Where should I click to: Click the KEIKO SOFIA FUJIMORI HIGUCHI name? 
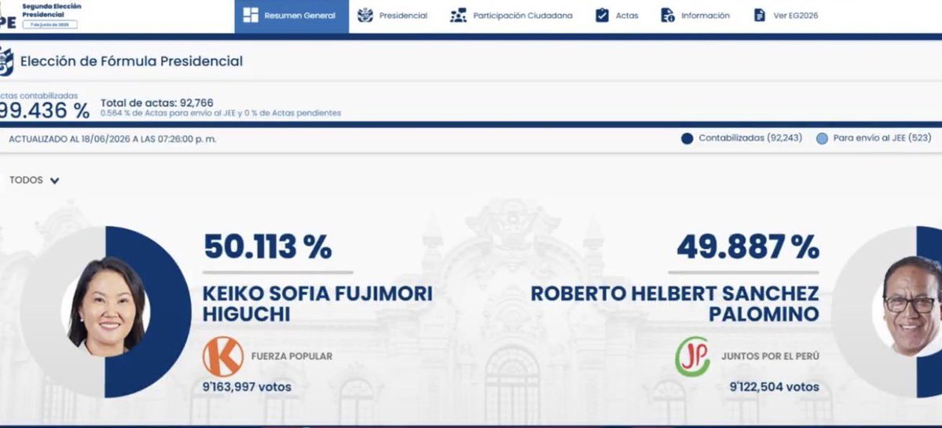(317, 304)
